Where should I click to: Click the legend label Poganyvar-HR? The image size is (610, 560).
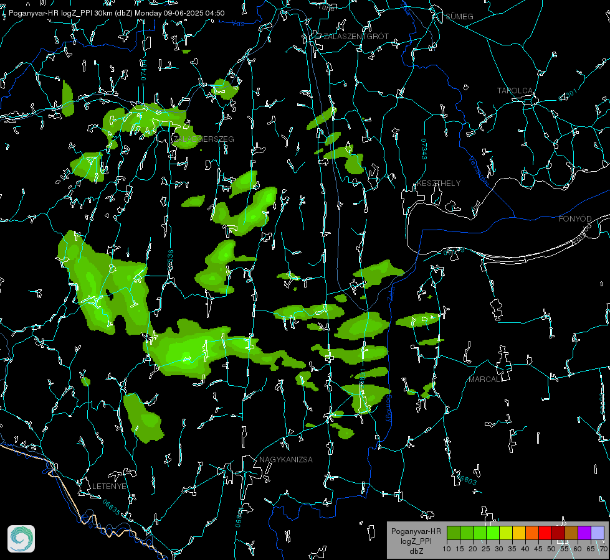416,531
